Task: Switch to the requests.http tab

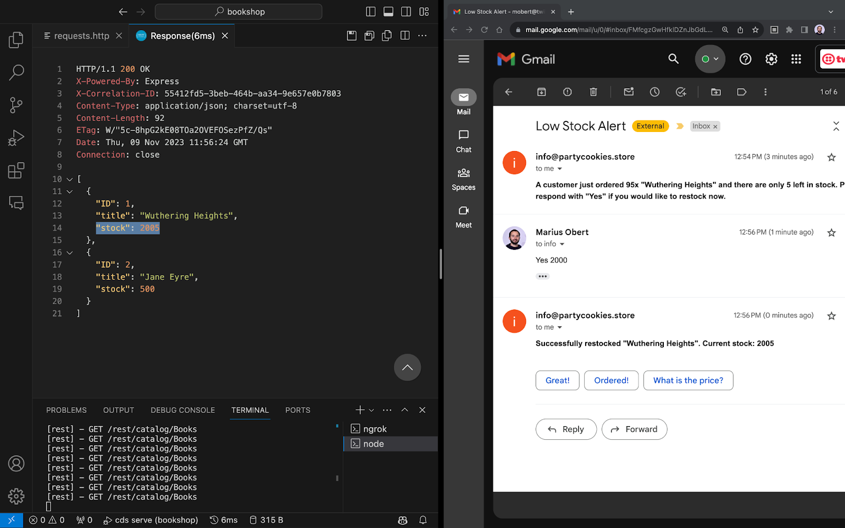Action: pos(82,35)
